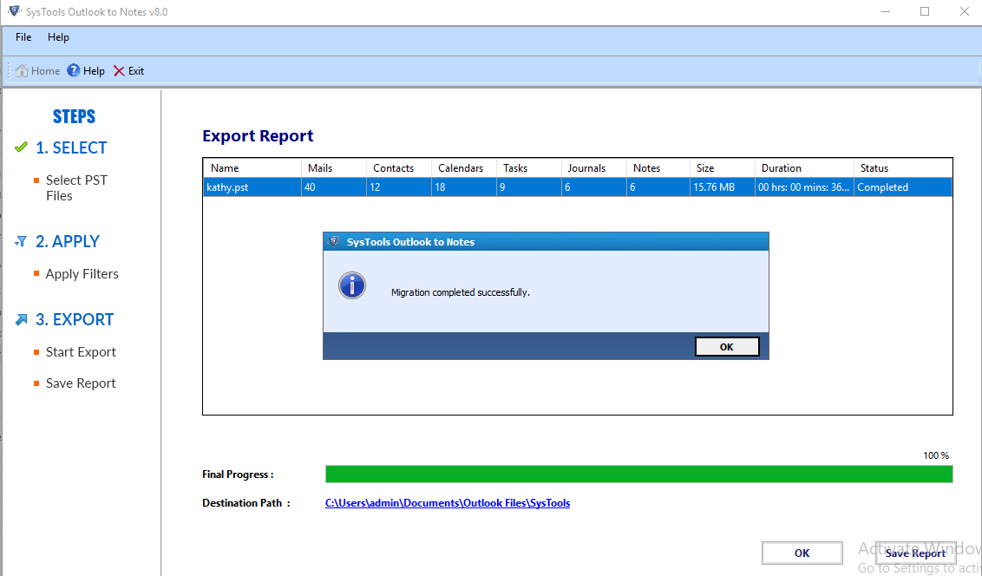
Task: Go to the Apply Filters step
Action: click(82, 274)
